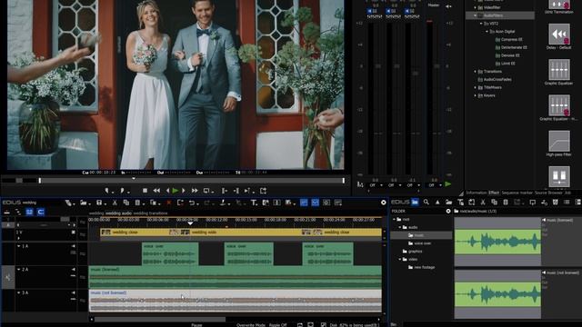
Task: Click the Rewind button in preview controls
Action: click(x=156, y=191)
